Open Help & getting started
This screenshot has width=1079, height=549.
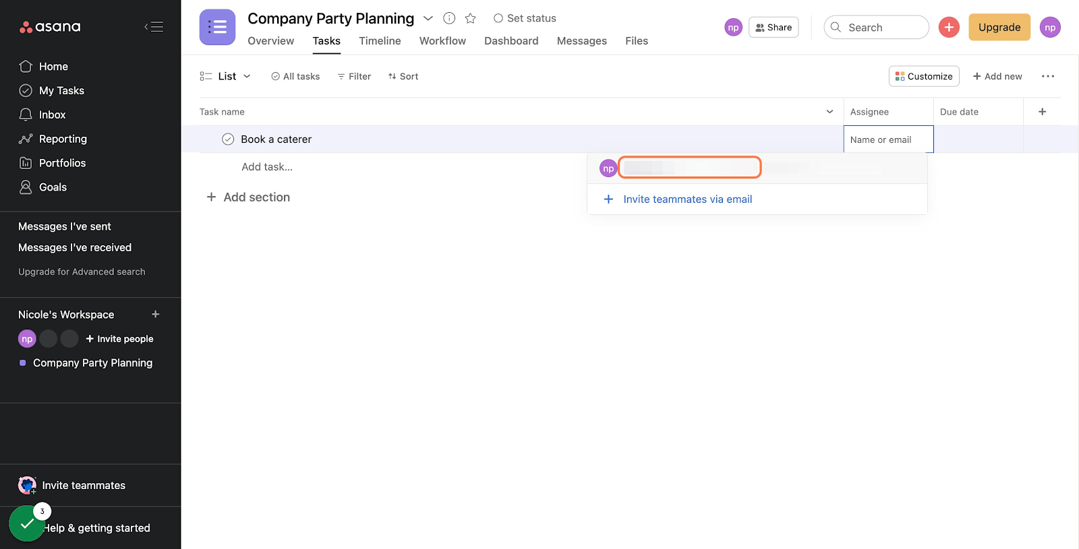(x=97, y=528)
